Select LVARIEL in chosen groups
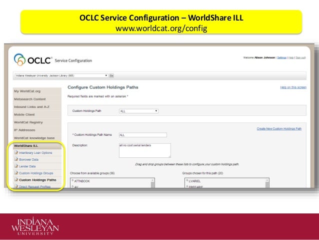The height and width of the screenshot is (240, 319). coord(194,181)
